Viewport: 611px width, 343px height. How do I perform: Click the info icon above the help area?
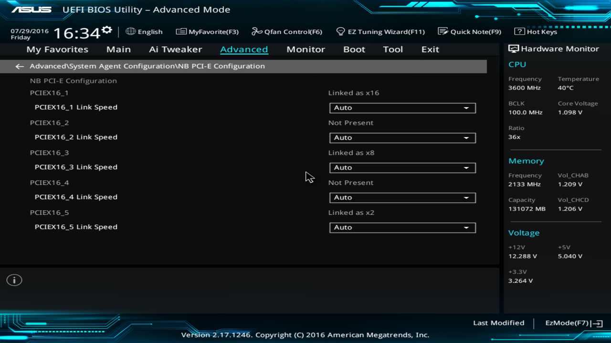tap(14, 280)
